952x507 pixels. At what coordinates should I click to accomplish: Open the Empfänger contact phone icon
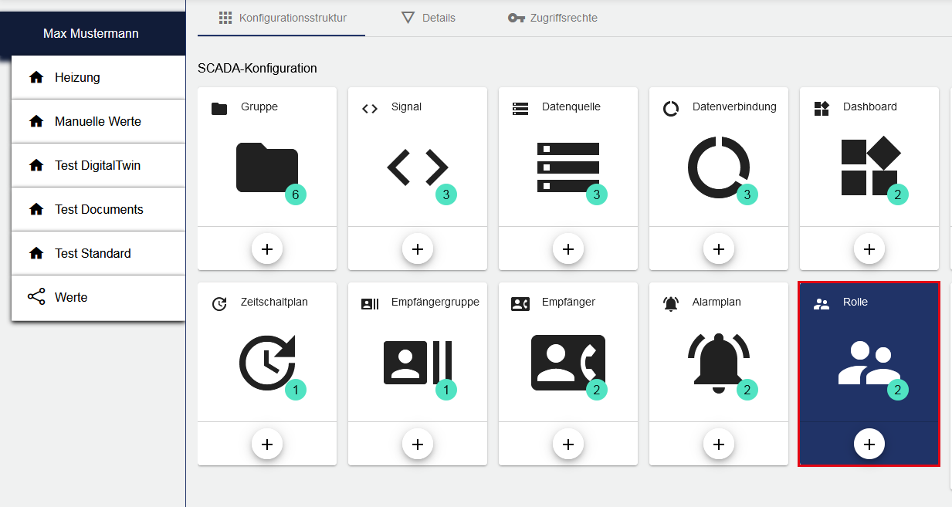click(x=567, y=362)
